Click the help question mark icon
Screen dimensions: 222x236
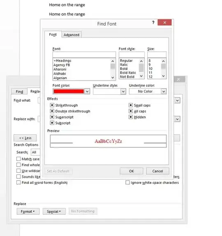pyautogui.click(x=153, y=23)
